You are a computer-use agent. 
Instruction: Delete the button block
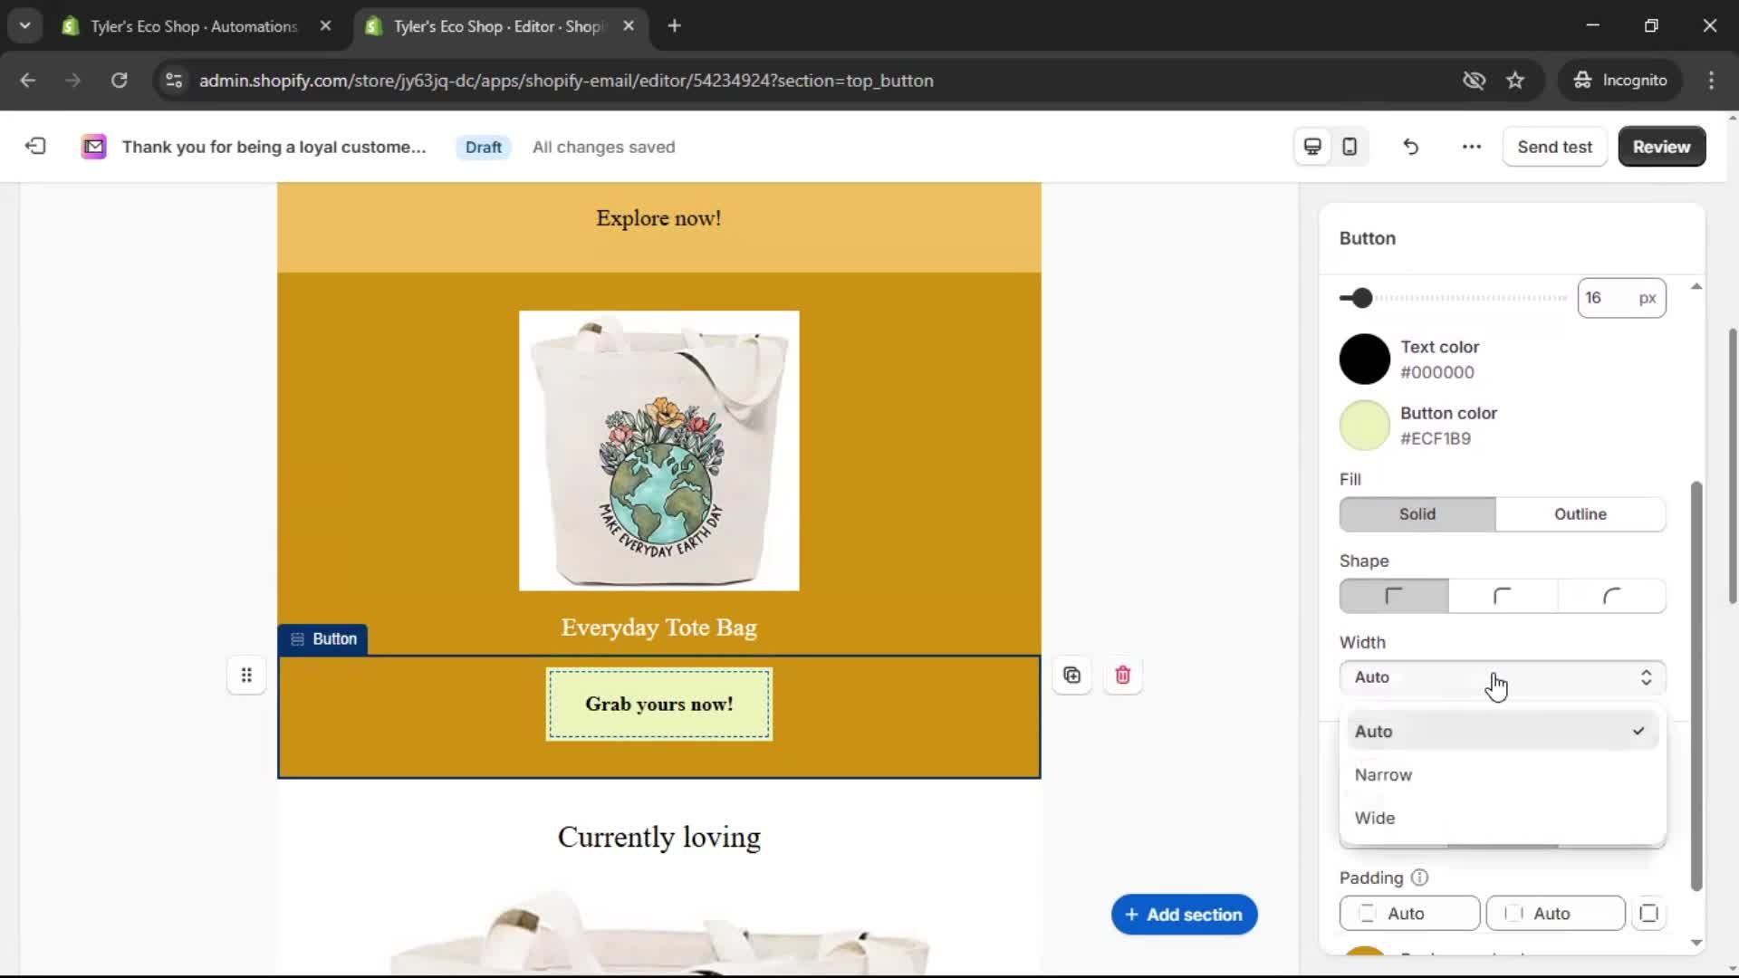[x=1122, y=676]
